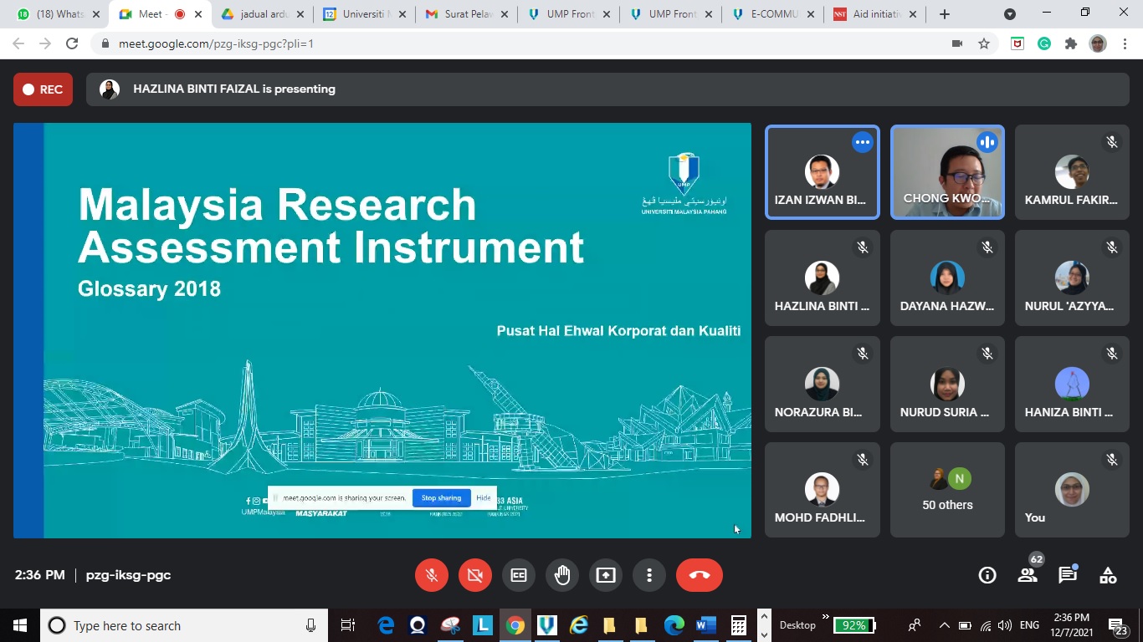Open notification center with 23 badge
The image size is (1143, 642).
point(1119,627)
